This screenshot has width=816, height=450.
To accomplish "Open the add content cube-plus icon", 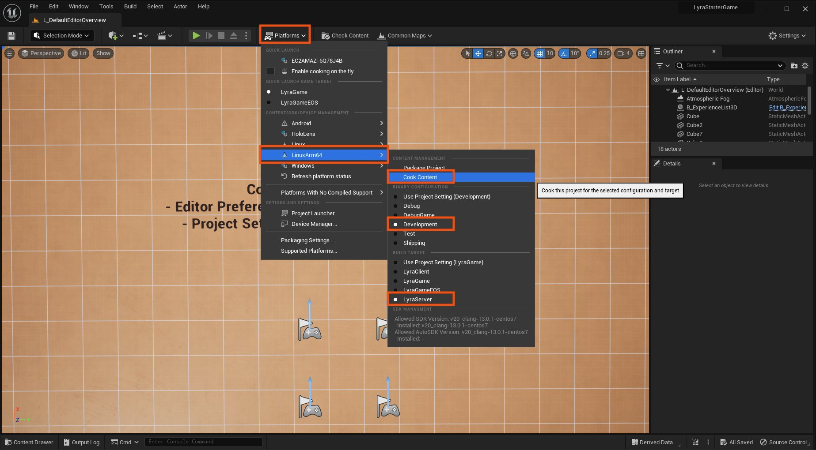I will coord(116,36).
